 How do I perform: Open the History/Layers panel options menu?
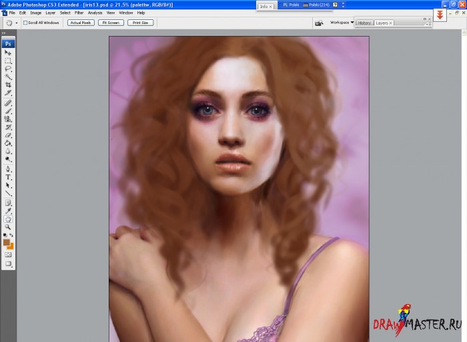click(x=428, y=25)
